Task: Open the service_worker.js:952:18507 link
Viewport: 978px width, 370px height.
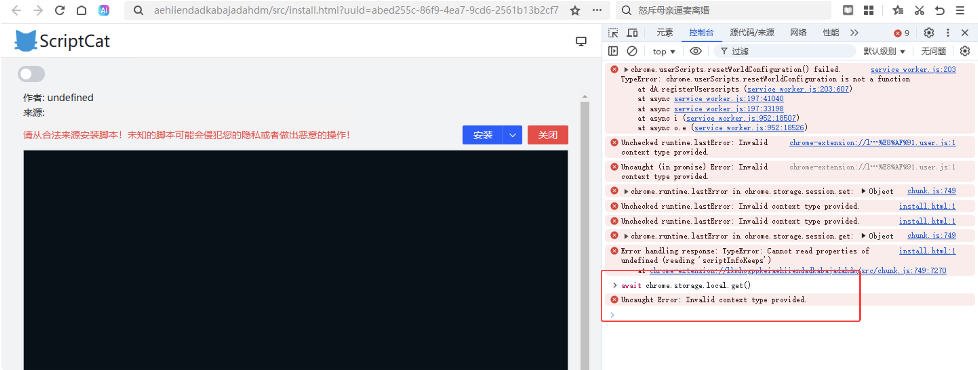Action: pos(741,118)
